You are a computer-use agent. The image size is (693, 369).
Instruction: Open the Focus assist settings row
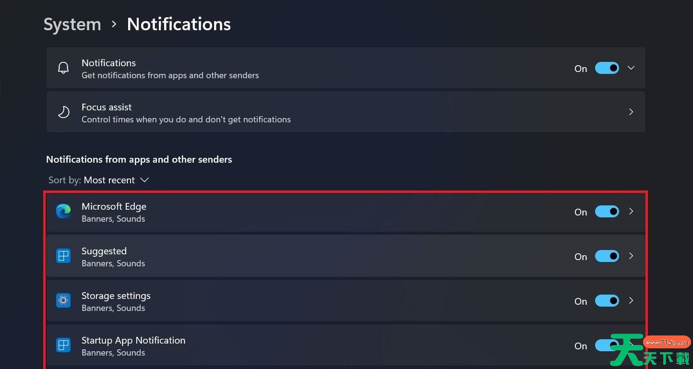pos(346,112)
